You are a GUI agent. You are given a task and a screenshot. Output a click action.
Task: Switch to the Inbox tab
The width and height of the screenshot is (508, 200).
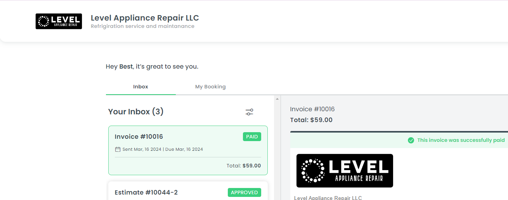(140, 87)
